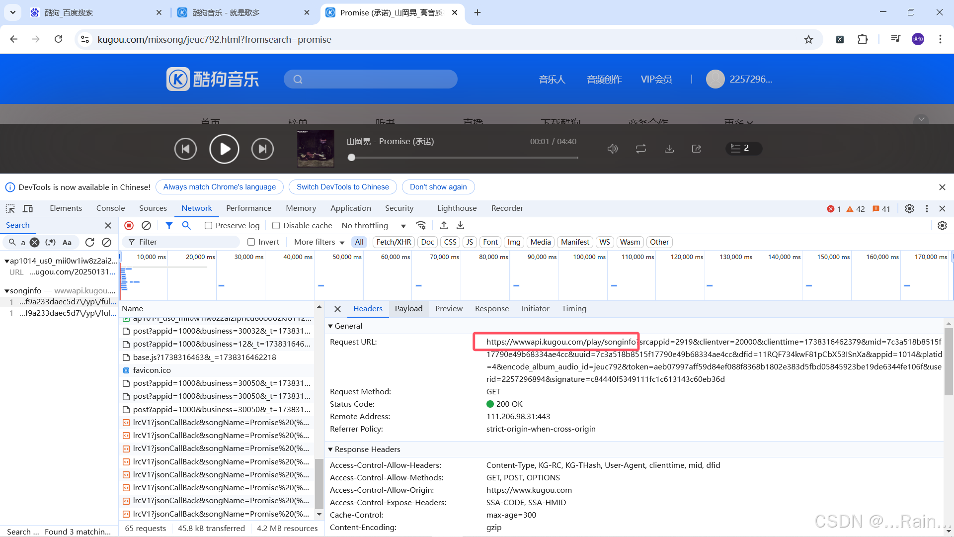Open the Console panel tab
Image resolution: width=954 pixels, height=537 pixels.
110,208
